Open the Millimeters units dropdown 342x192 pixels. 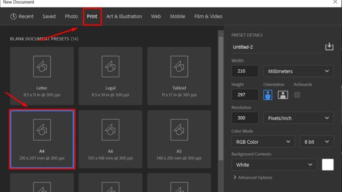tap(299, 71)
